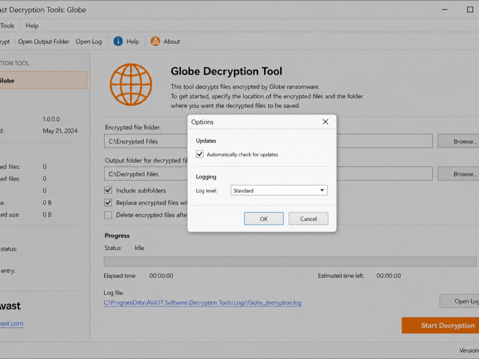Viewport: 479px width, 359px height.
Task: Click the About toolbar label
Action: click(x=172, y=41)
